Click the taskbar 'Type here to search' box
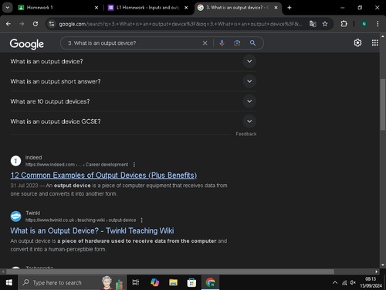 [72, 282]
